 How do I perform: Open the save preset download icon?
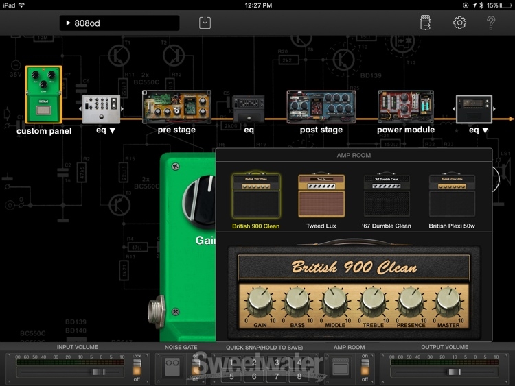click(x=205, y=23)
